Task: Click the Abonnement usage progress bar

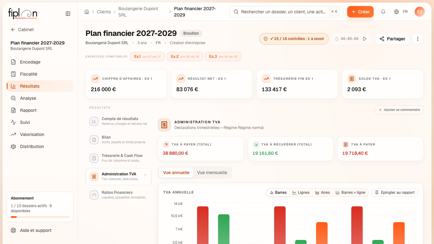Action: (x=40, y=217)
